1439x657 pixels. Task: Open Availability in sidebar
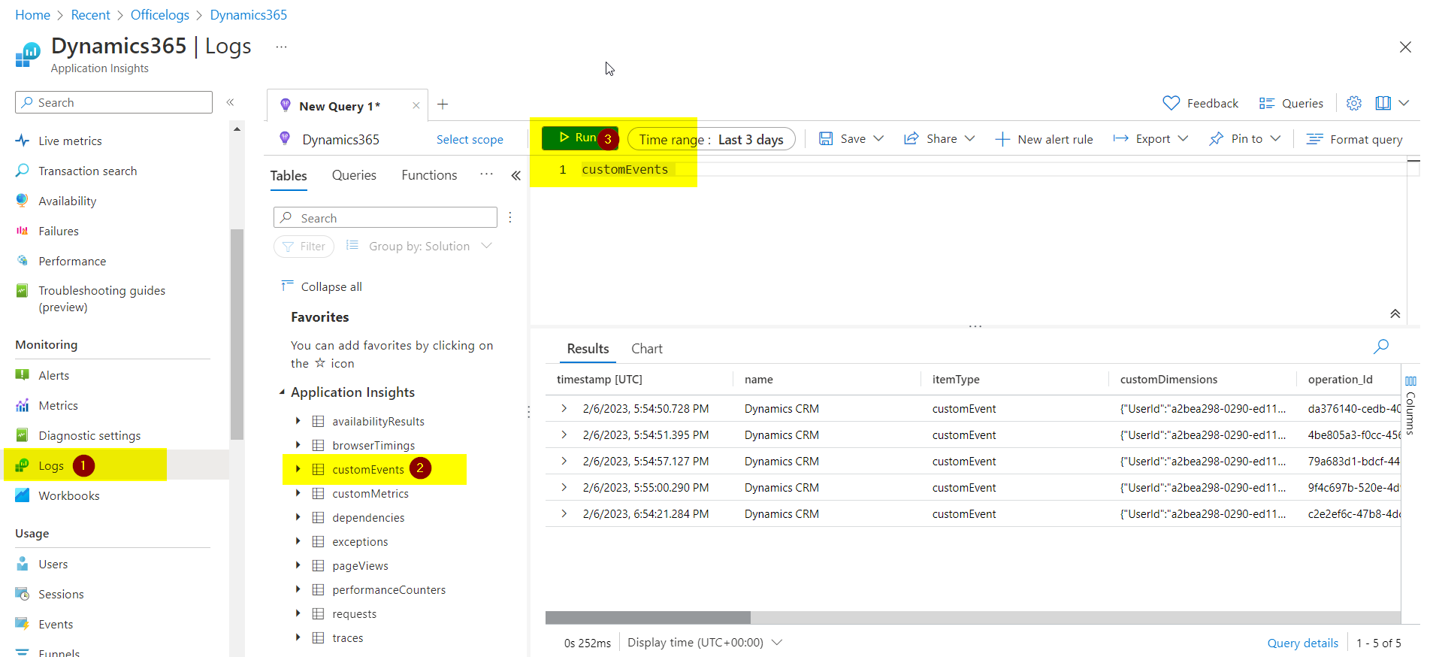[x=67, y=201]
